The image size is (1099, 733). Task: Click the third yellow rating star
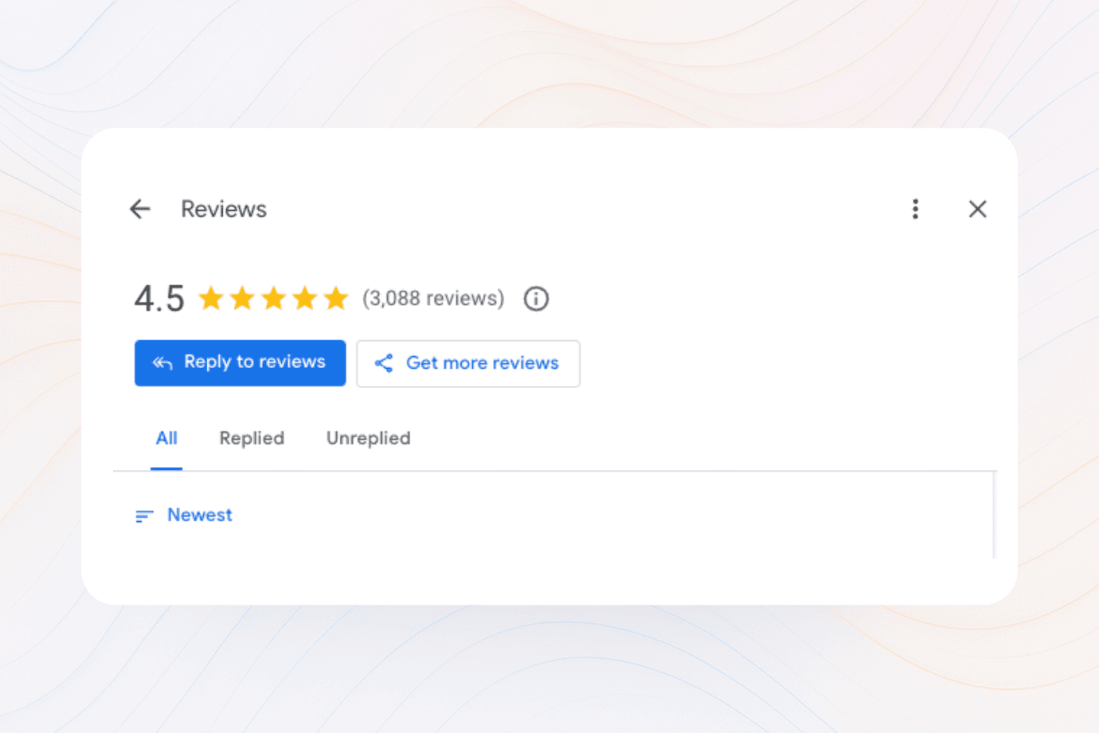pyautogui.click(x=273, y=298)
